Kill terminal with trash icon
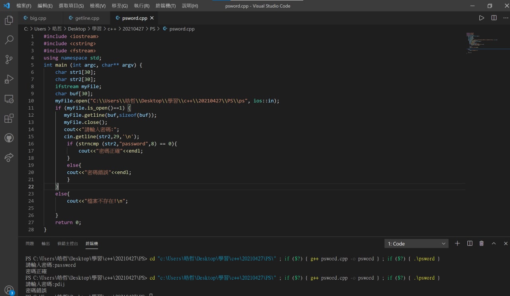This screenshot has width=510, height=296. point(482,243)
